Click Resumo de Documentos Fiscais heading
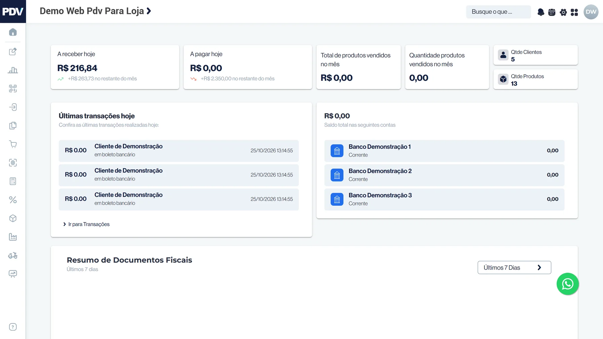The height and width of the screenshot is (339, 603). (x=129, y=260)
